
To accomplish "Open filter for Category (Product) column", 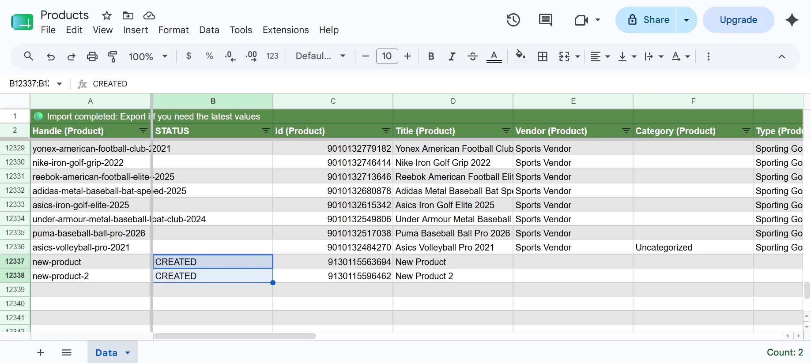I will (746, 131).
